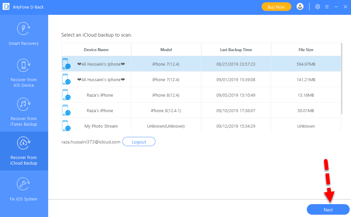Viewport: 351px width, 217px height.
Task: Open the Fix iOS System wrench icon
Action: 24,184
